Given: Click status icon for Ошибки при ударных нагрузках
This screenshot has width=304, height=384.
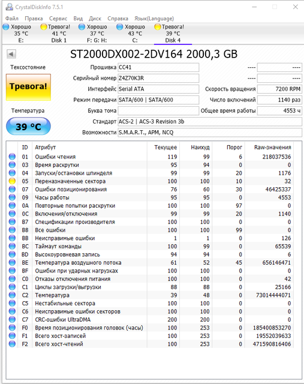Looking at the screenshot, I should pyautogui.click(x=12, y=271).
